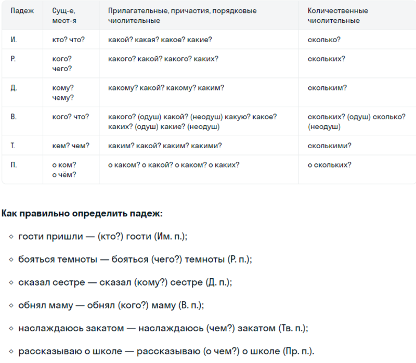Click the diamond bullet before 'сказал сестре'

(x=11, y=282)
